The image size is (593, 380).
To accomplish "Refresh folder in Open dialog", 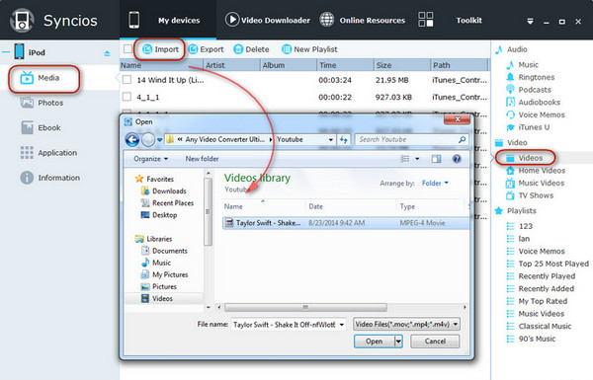I will pos(343,140).
